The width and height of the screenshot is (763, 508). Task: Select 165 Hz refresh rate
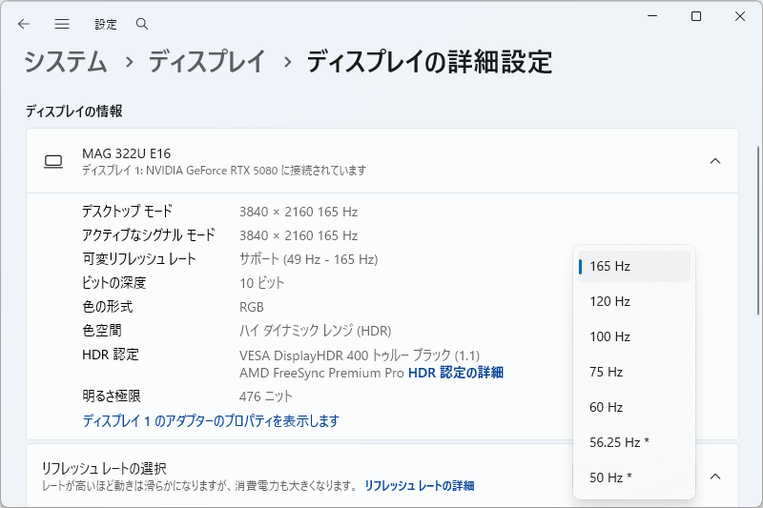(634, 267)
